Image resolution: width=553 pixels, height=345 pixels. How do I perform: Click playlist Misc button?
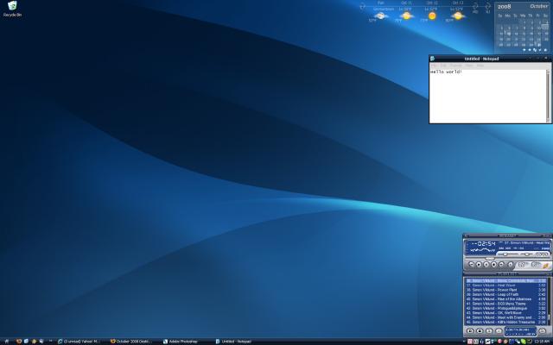(499, 331)
